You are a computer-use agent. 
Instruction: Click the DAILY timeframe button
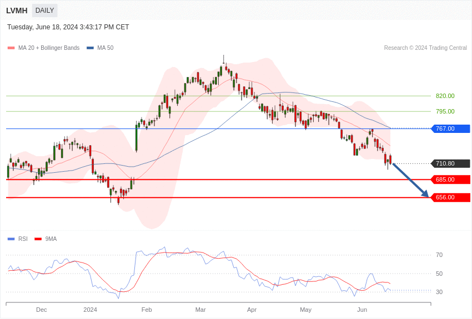tap(44, 11)
